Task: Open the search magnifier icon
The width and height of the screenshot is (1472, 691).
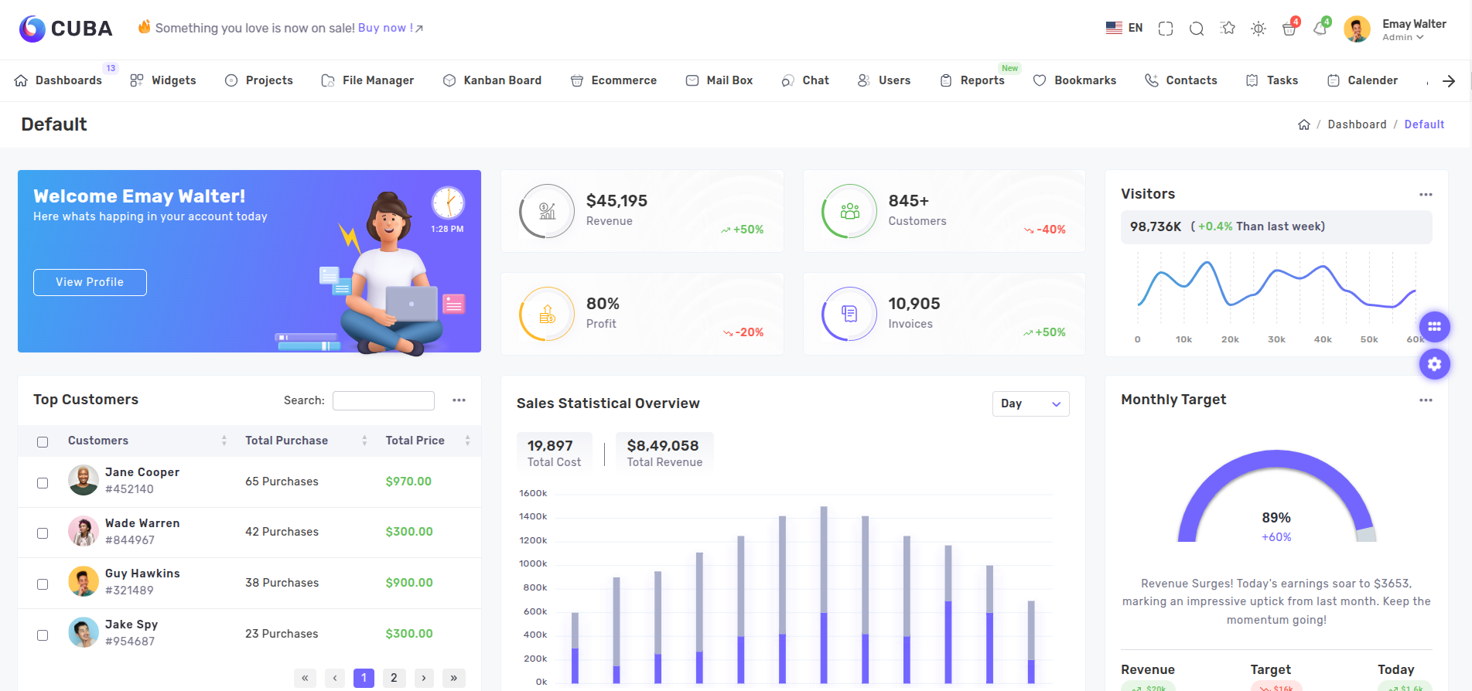Action: (1197, 29)
